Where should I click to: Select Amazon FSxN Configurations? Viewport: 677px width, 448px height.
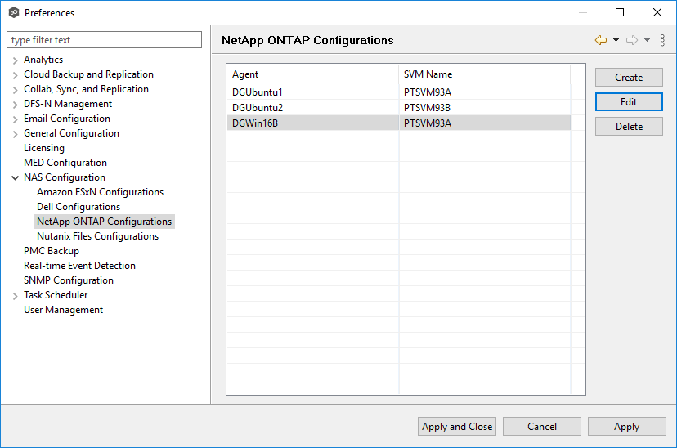tap(100, 192)
